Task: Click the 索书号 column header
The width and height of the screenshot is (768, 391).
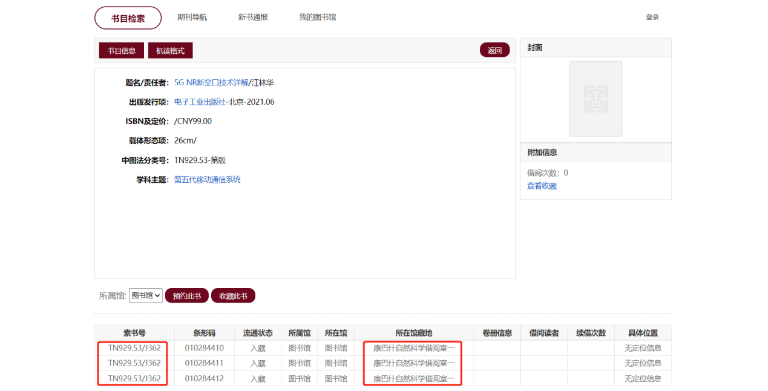Action: point(134,333)
